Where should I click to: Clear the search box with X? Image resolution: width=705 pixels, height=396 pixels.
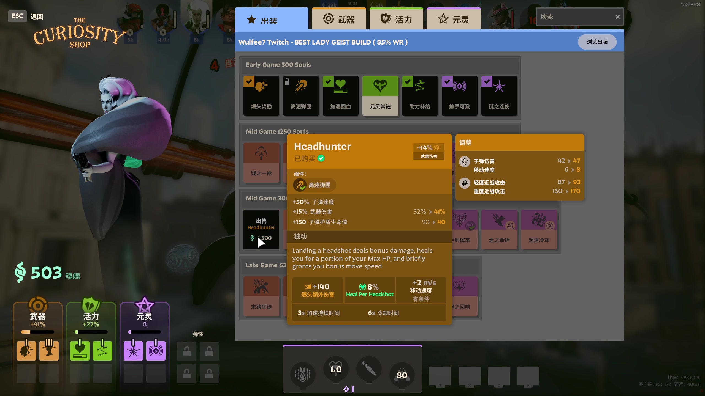tap(617, 17)
